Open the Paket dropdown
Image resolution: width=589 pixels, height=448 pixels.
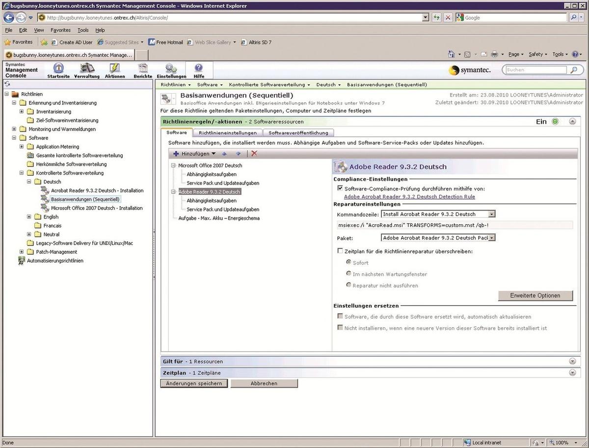coord(492,238)
